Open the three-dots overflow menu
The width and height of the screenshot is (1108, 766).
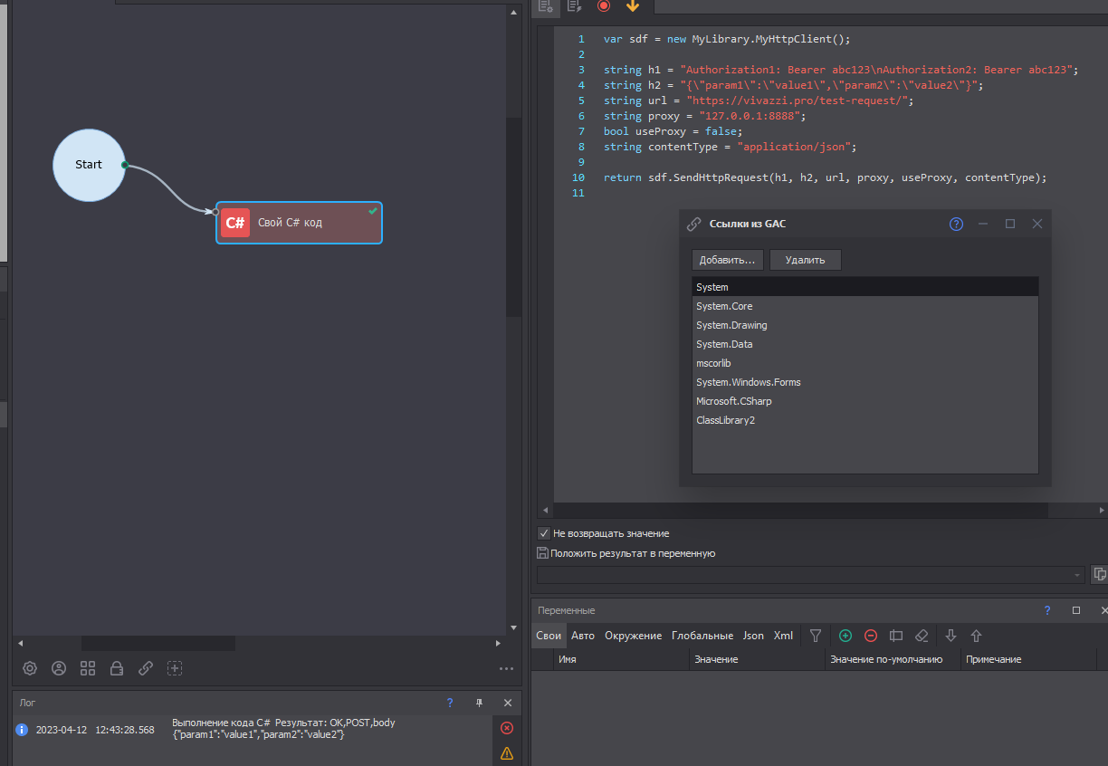(x=506, y=669)
